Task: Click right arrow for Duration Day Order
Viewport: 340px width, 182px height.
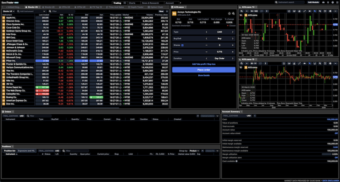Action: coord(233,58)
